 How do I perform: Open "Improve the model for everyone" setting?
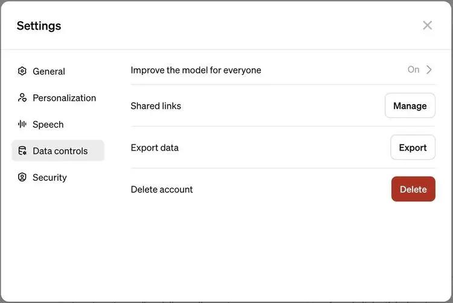point(196,70)
